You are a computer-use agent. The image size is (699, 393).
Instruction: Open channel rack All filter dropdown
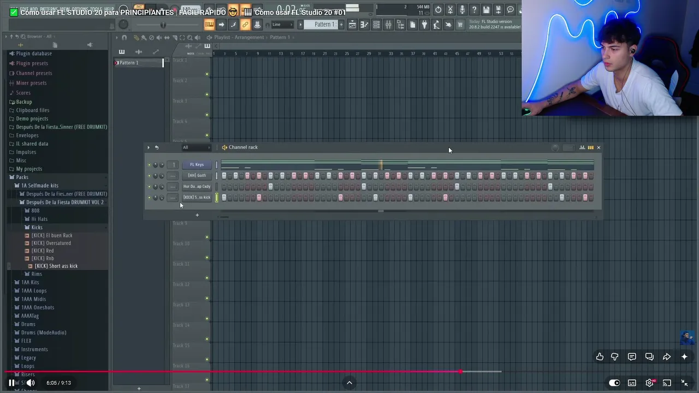(196, 147)
